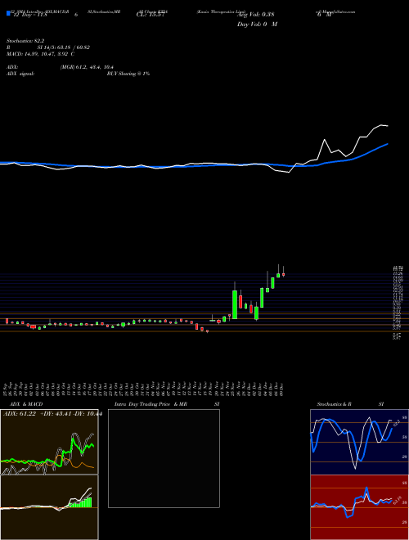Click the '(MGR) 61.2, 43.4, 10.4' ADX values
The image size is (409, 540).
pos(87,67)
